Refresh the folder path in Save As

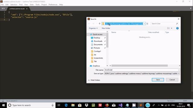click(147, 23)
